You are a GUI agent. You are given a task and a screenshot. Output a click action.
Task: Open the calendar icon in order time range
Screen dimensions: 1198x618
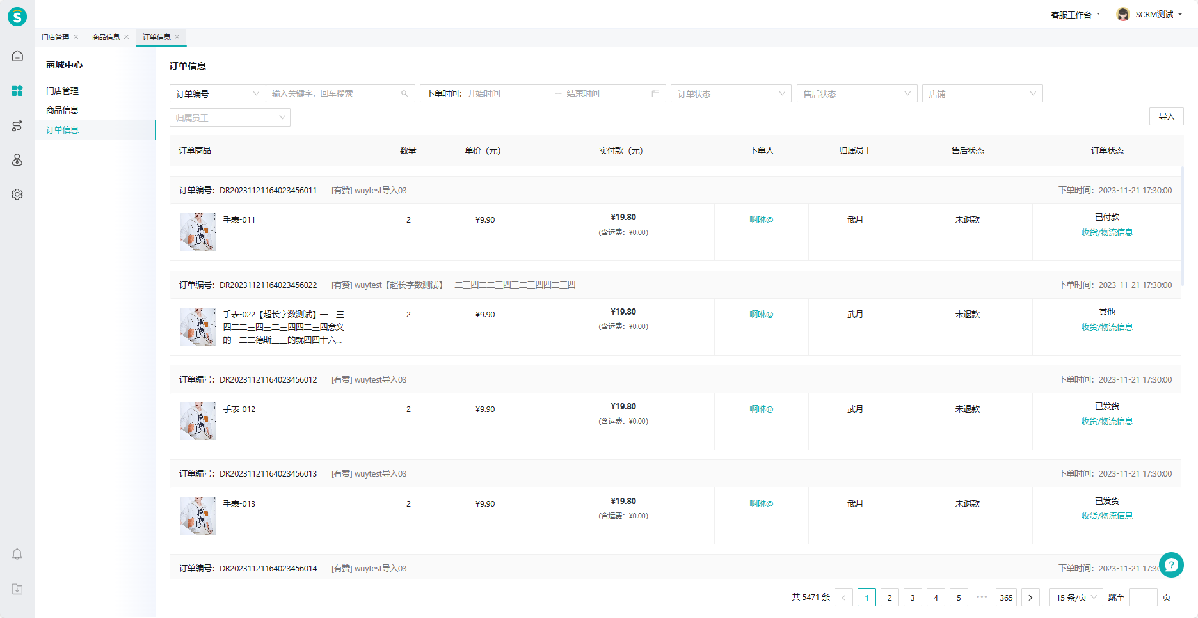click(655, 93)
